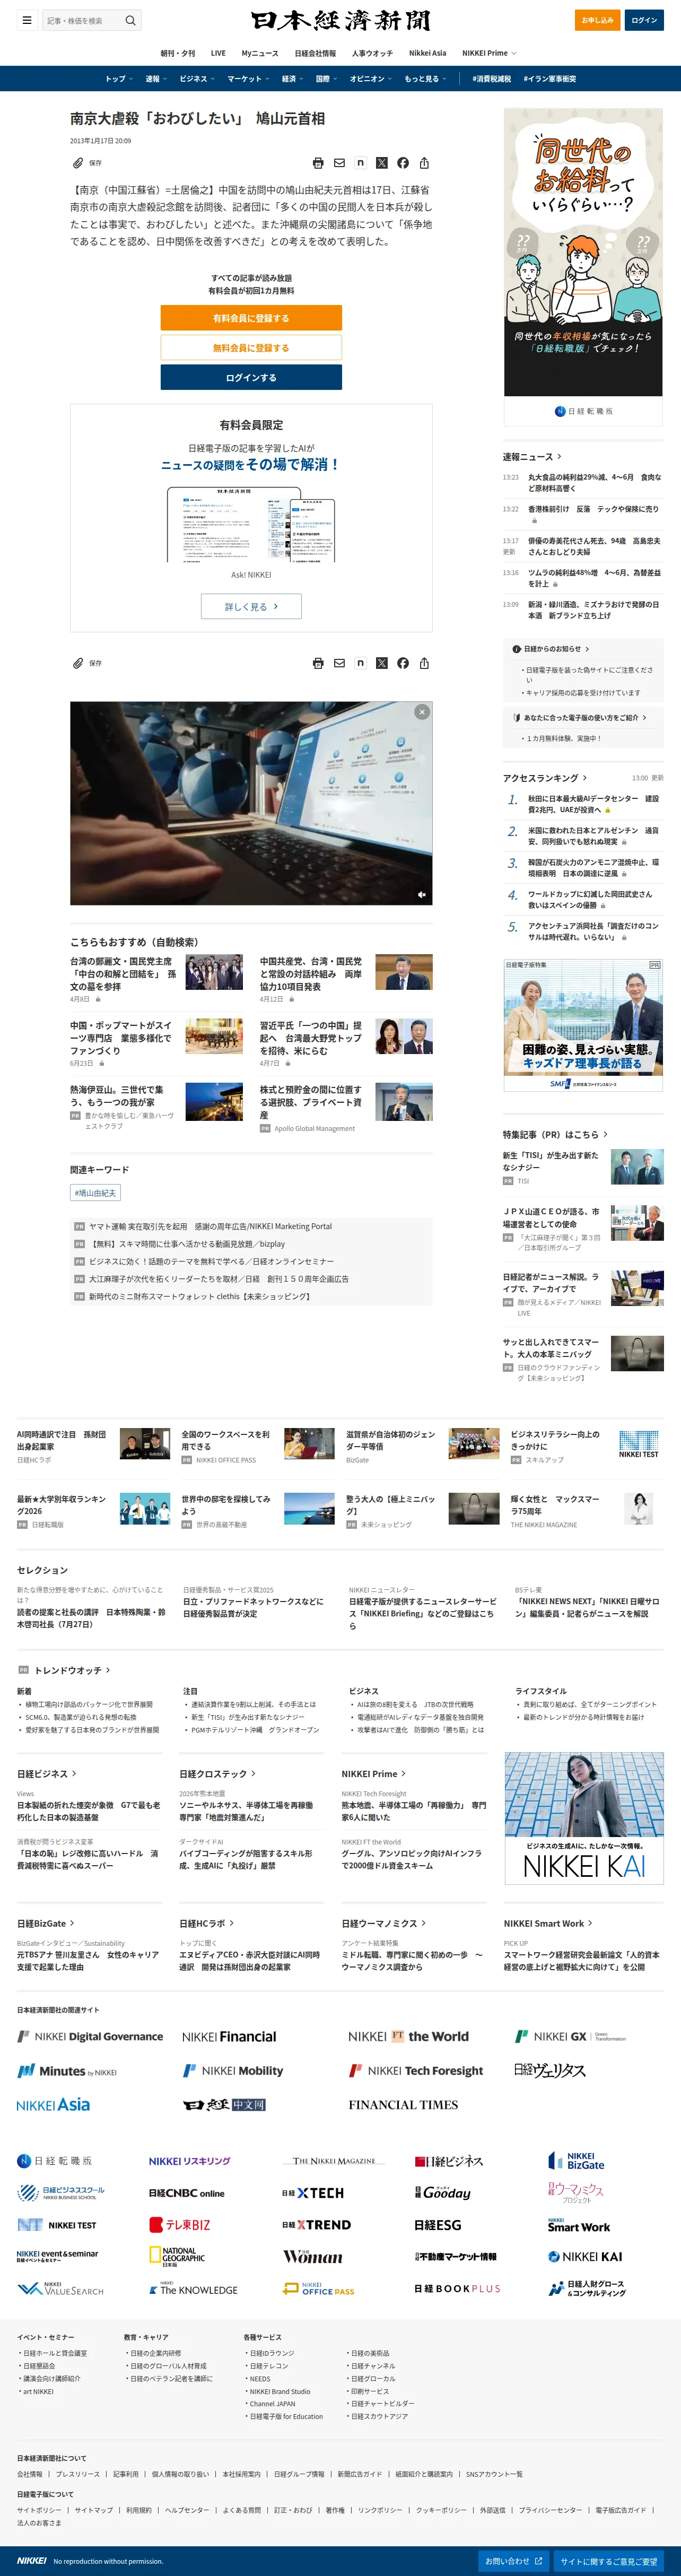Open the 日経XTECH logo link

(x=313, y=2193)
